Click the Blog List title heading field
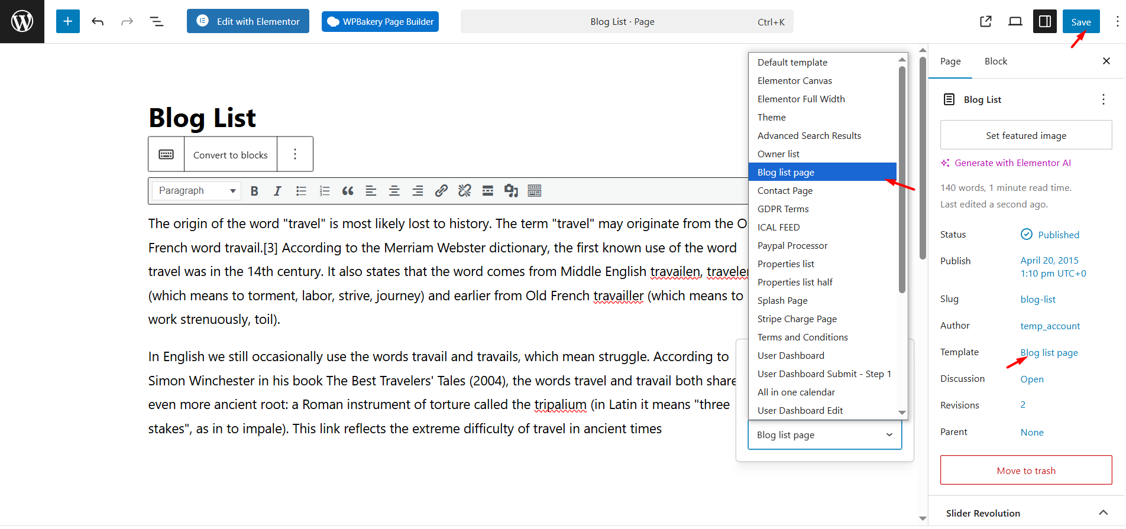 tap(202, 118)
